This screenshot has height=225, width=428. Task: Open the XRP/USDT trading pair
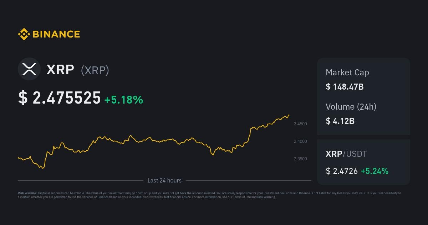[x=346, y=154]
